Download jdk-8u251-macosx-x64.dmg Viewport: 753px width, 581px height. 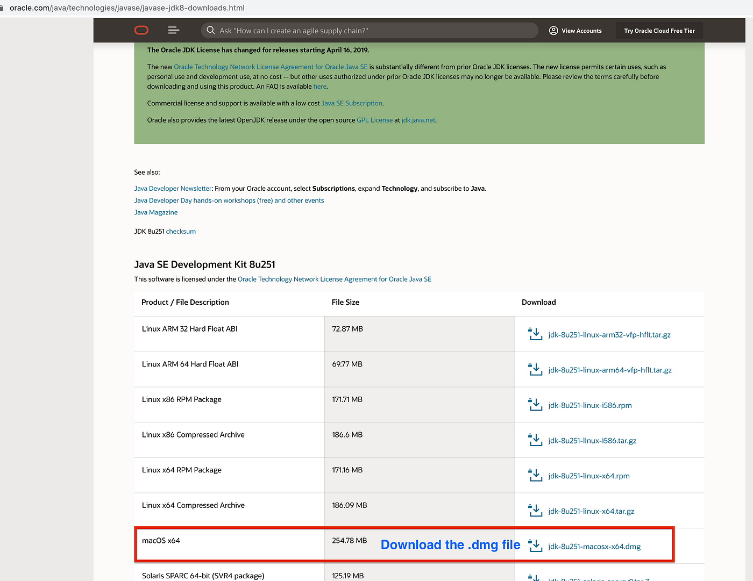(594, 546)
